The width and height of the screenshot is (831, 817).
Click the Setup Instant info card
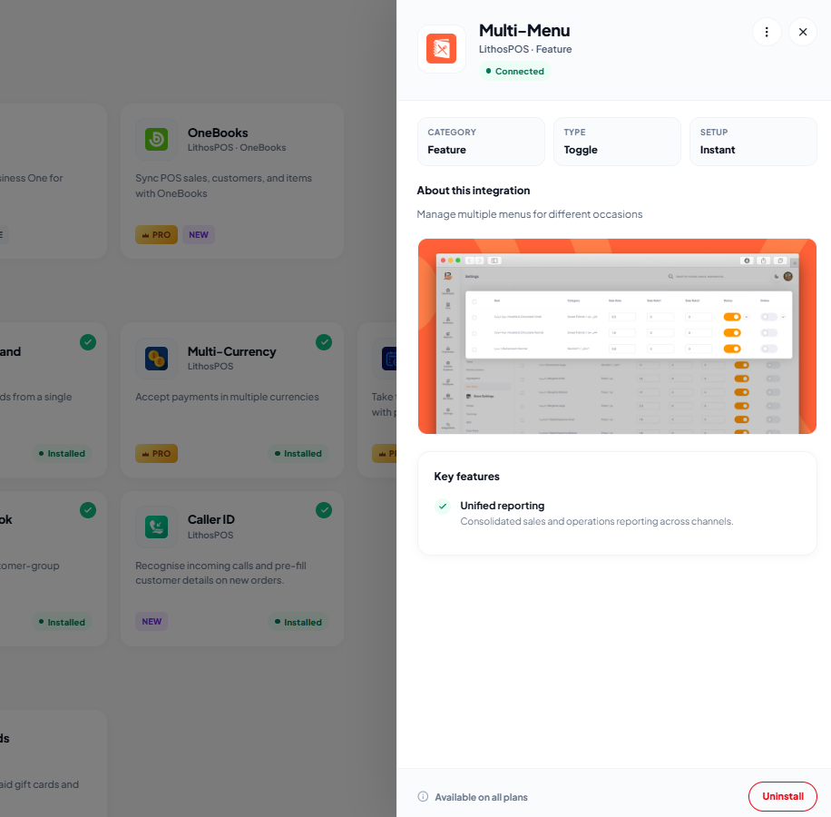click(x=753, y=142)
